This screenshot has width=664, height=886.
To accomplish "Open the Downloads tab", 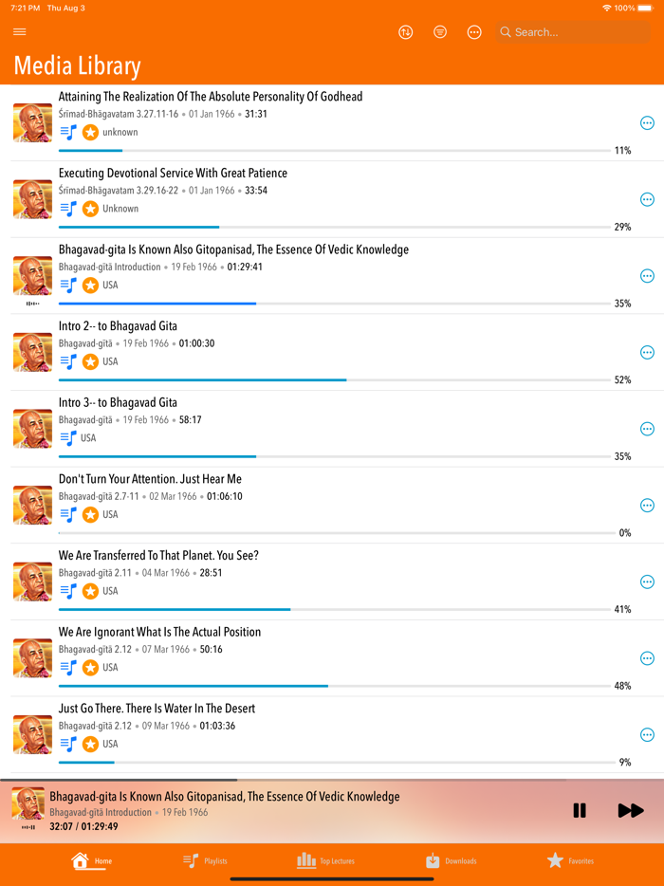I will (x=451, y=860).
